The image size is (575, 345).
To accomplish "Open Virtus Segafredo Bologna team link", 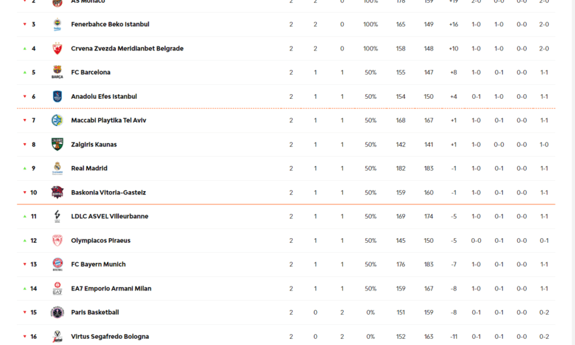I will point(110,336).
